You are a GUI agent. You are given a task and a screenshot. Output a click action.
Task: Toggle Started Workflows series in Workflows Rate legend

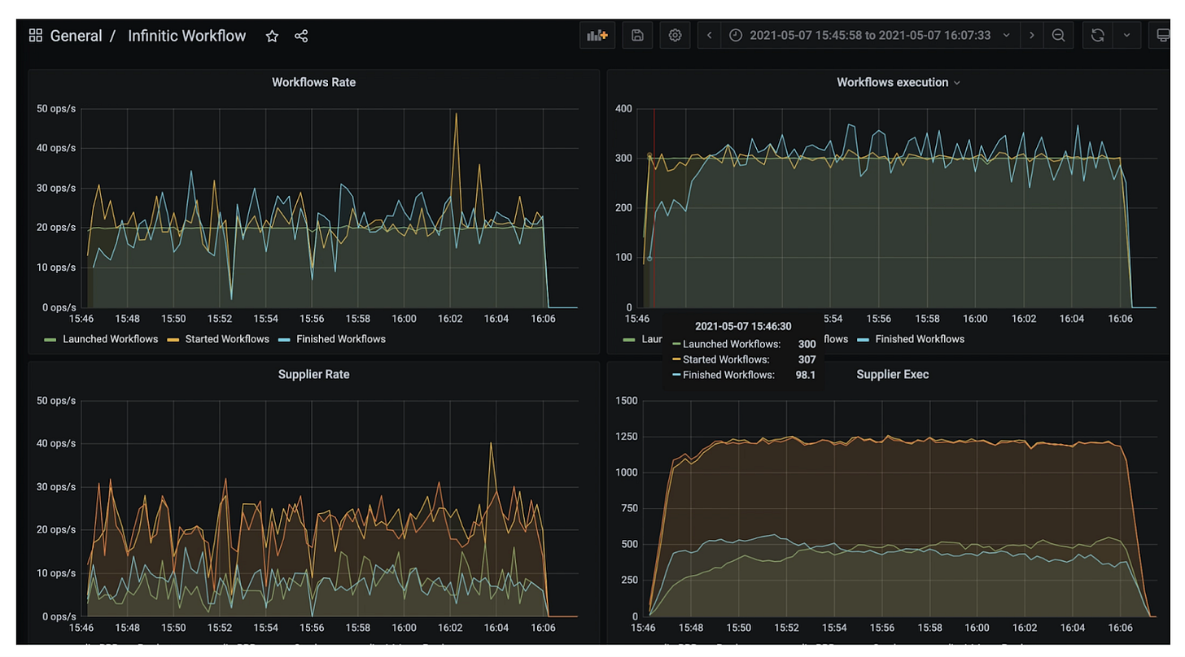pyautogui.click(x=226, y=339)
